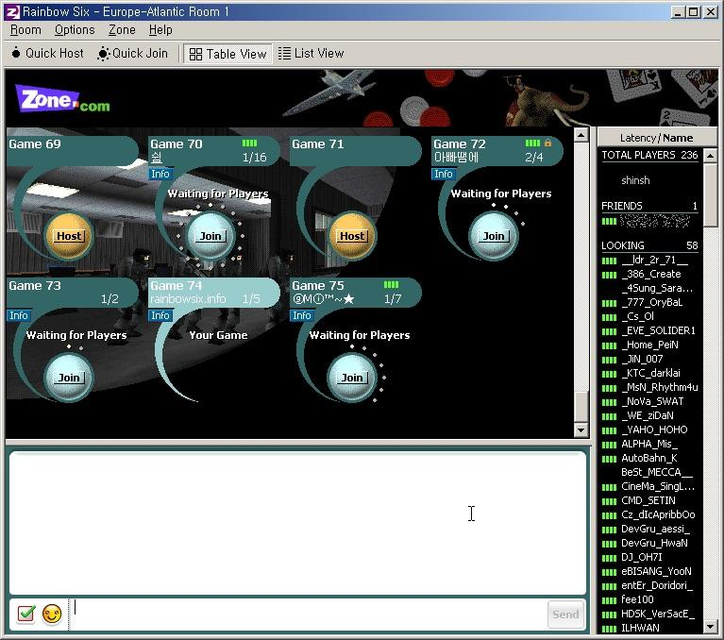
Task: Click the LOOKING 58 group header
Action: pyautogui.click(x=649, y=245)
